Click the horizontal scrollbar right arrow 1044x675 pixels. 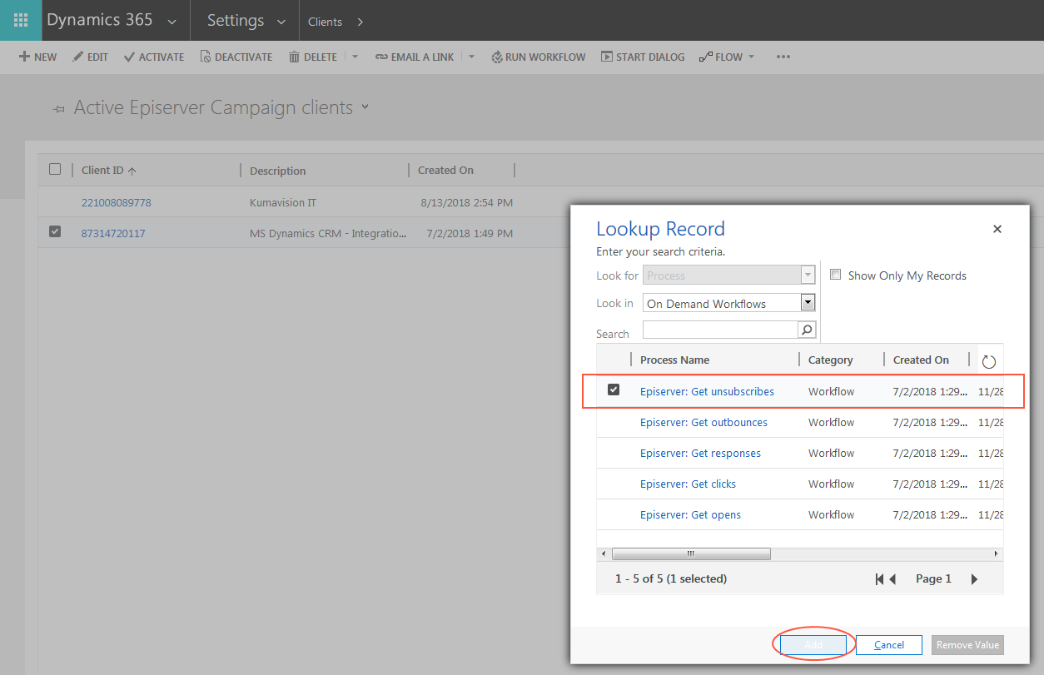pyautogui.click(x=997, y=553)
